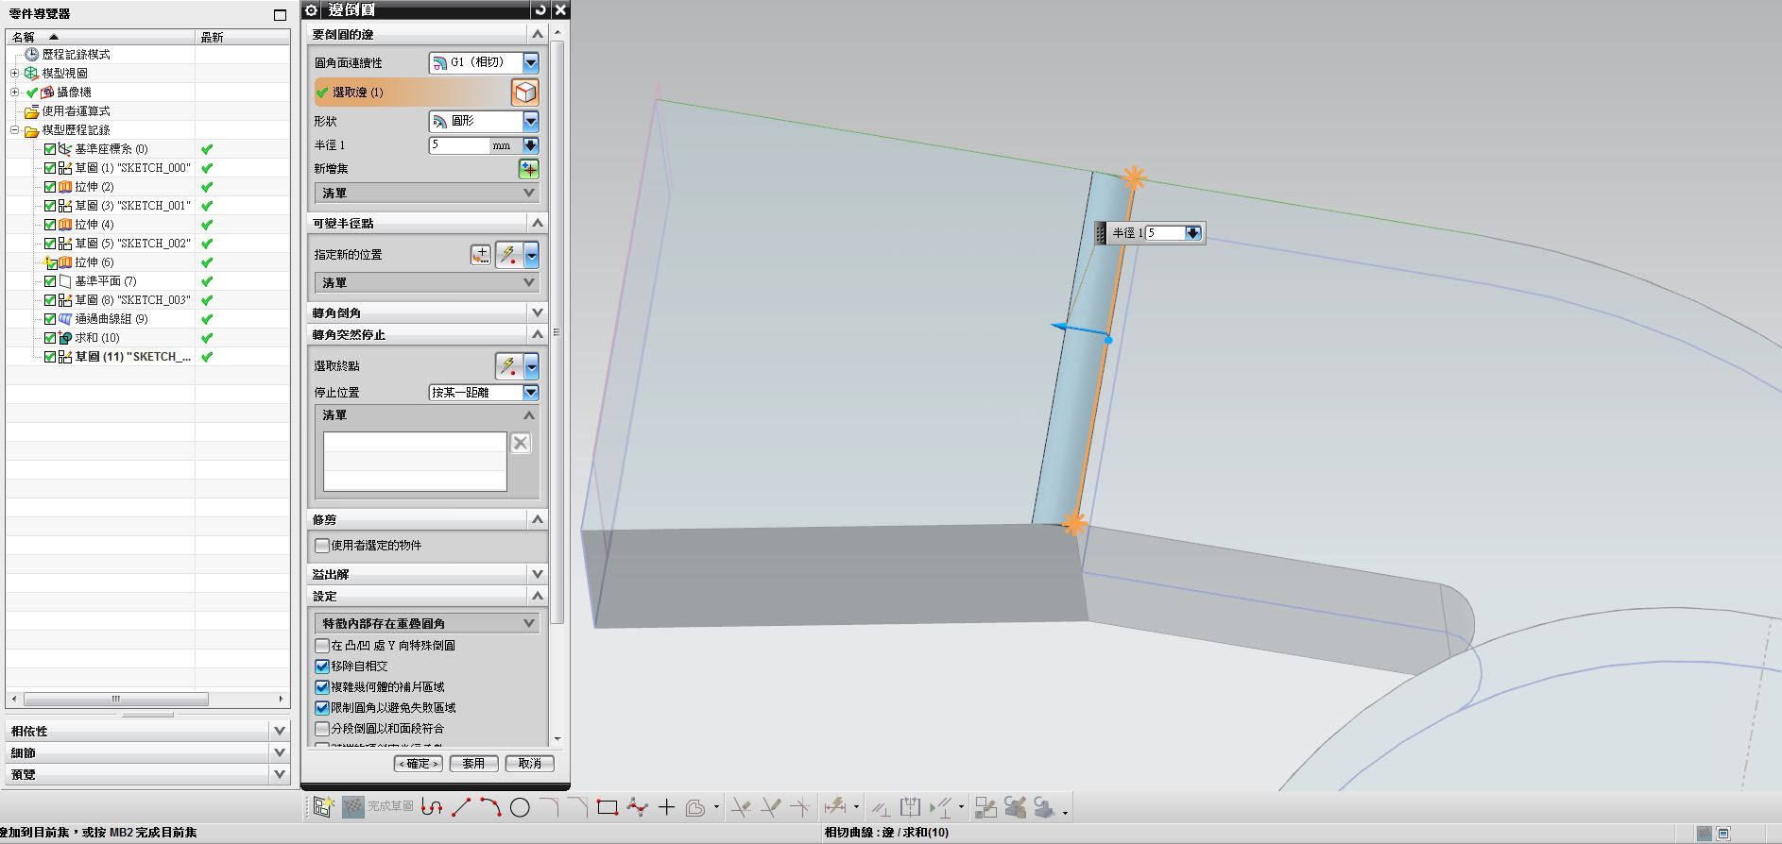Select the Make Corner tool

tap(800, 807)
